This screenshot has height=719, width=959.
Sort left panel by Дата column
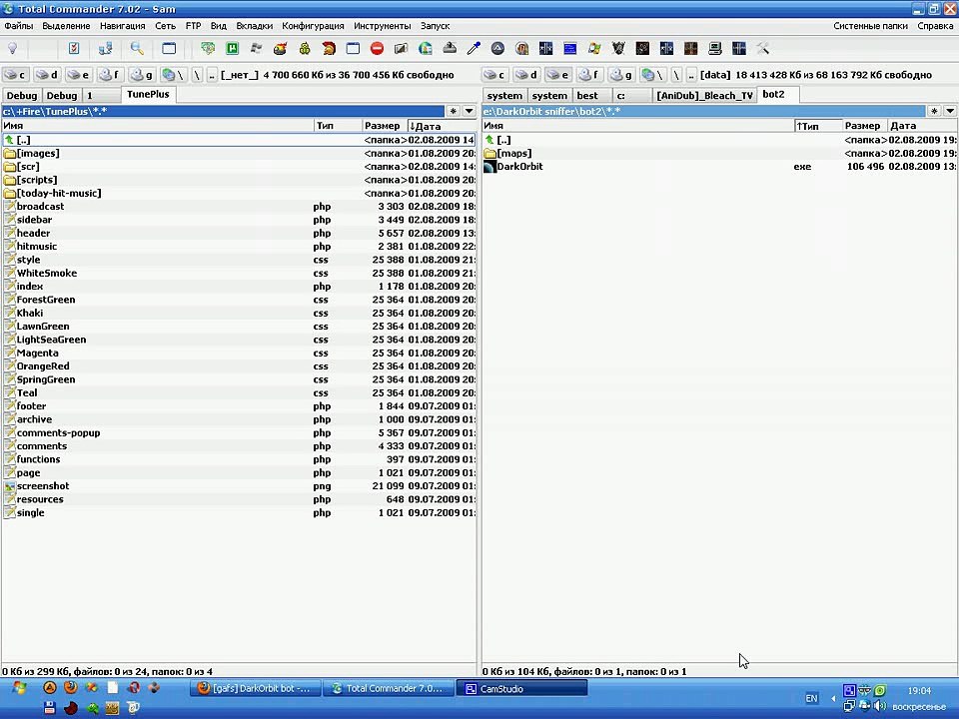pos(442,126)
